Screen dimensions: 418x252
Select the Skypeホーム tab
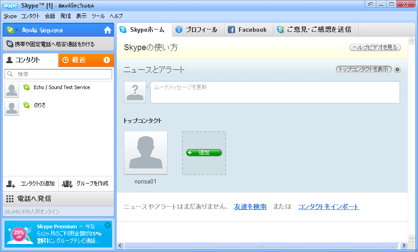[x=144, y=30]
